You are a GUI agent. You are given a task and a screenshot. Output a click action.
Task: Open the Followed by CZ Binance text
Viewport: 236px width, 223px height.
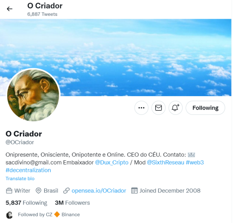49,215
